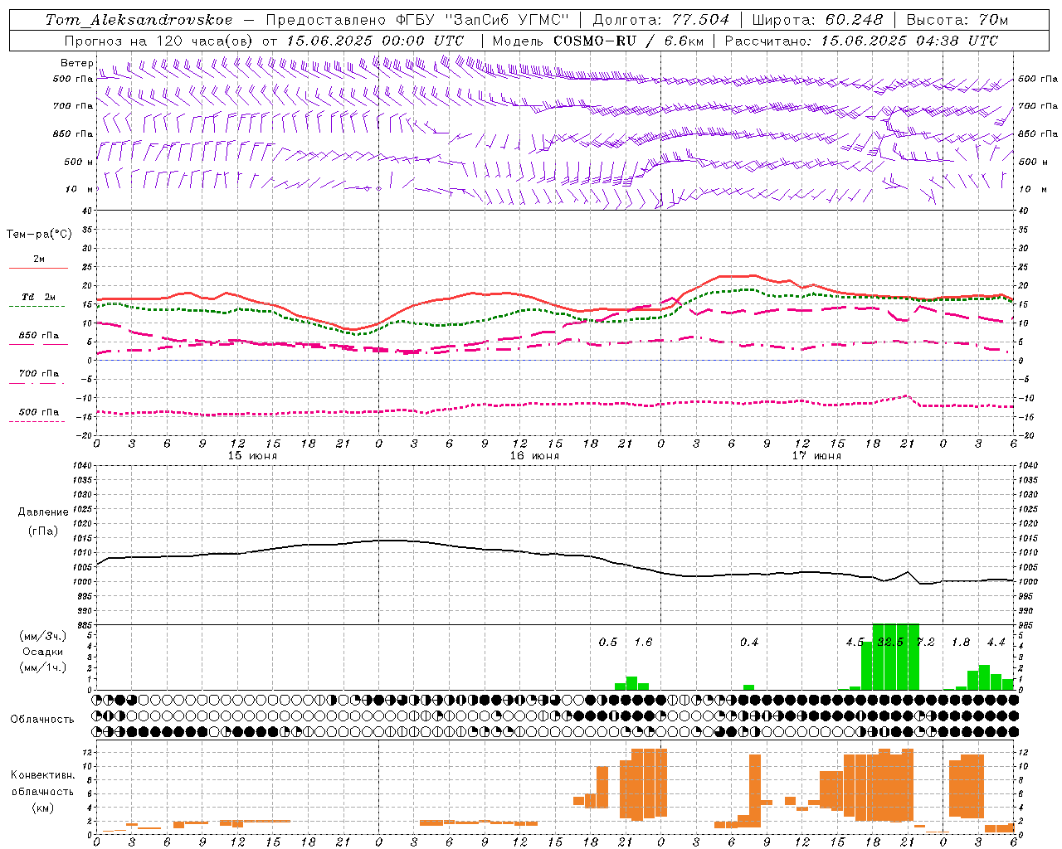Click the (мм/1ч.) units label
The image size is (1062, 849).
[43, 667]
